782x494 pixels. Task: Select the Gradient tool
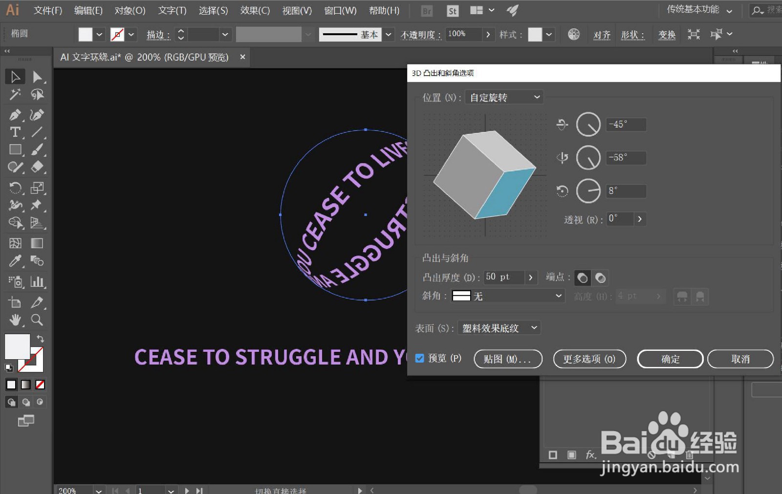click(x=37, y=243)
